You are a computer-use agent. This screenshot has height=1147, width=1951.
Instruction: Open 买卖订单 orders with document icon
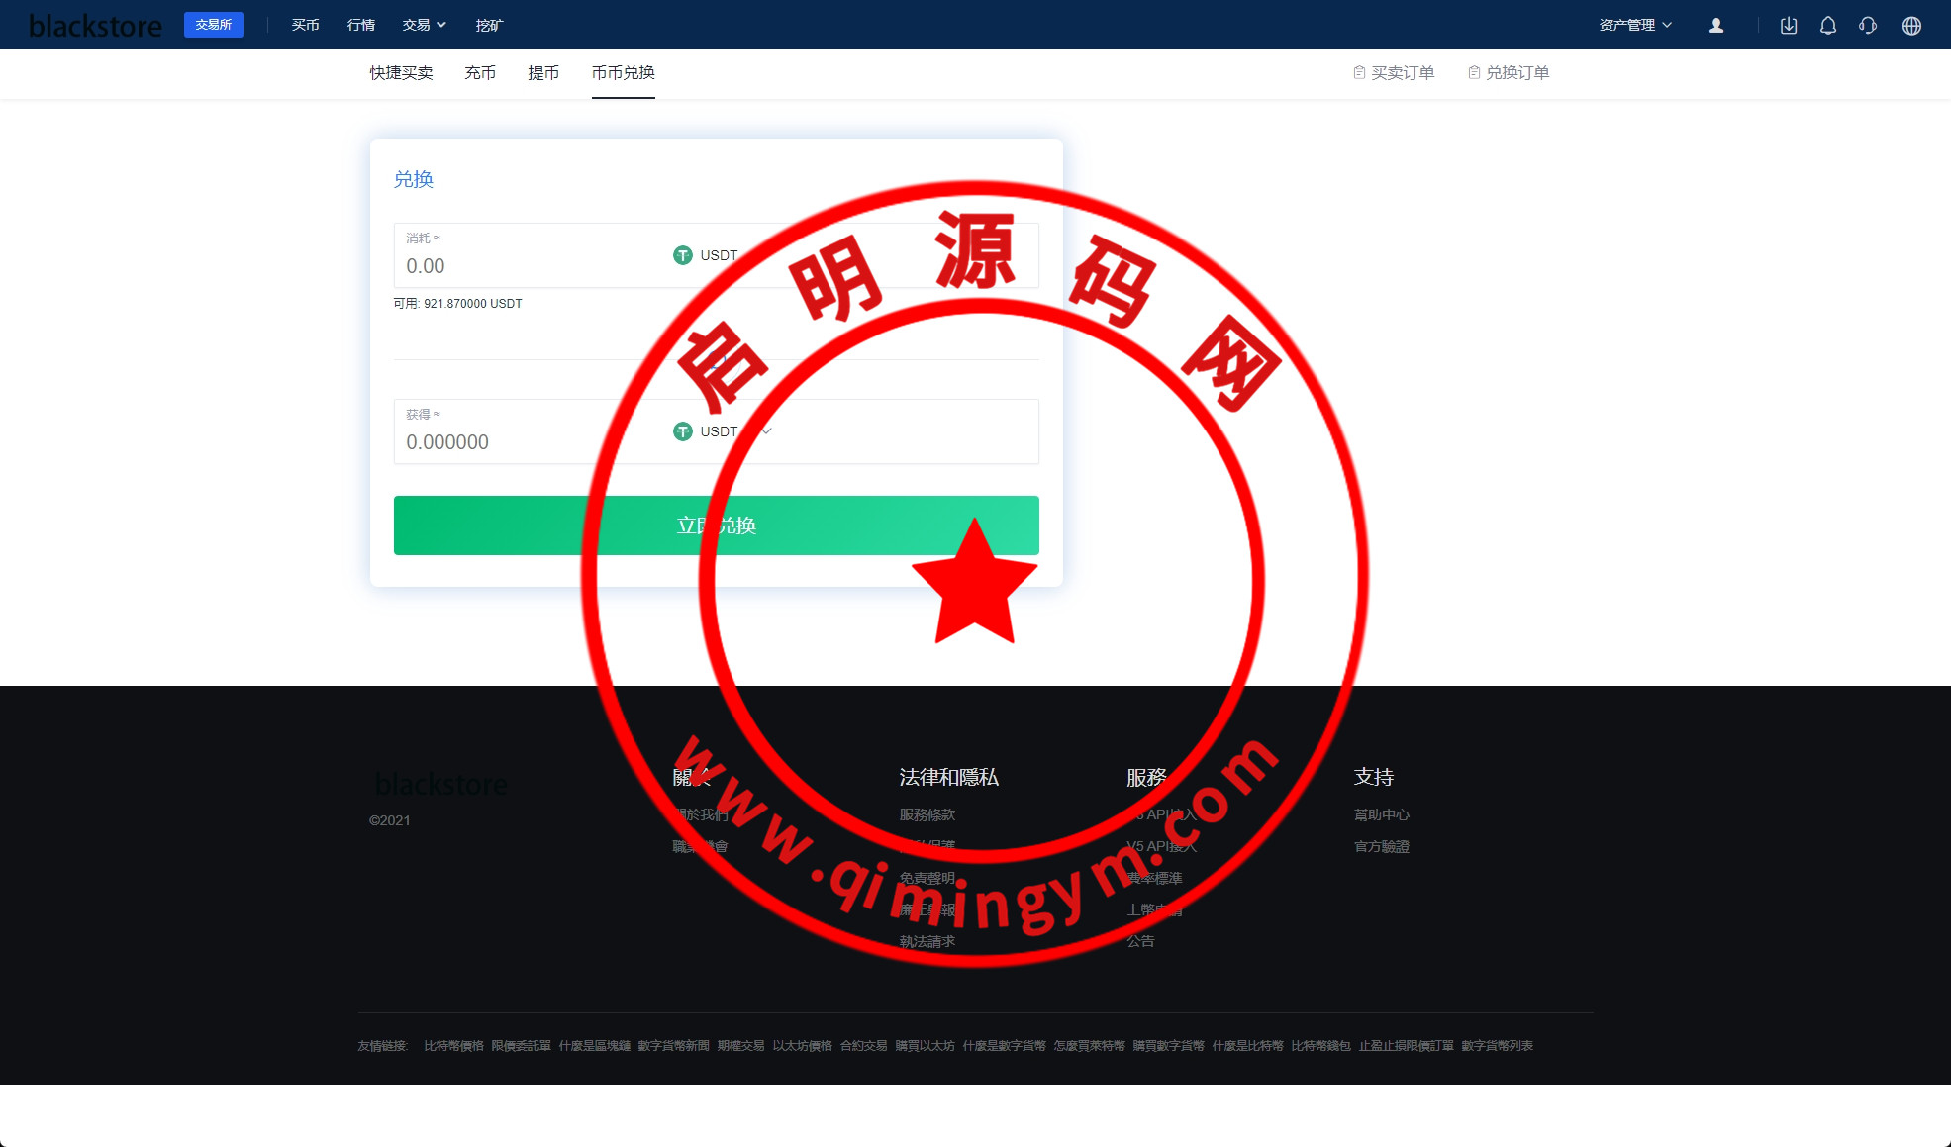click(x=1394, y=73)
